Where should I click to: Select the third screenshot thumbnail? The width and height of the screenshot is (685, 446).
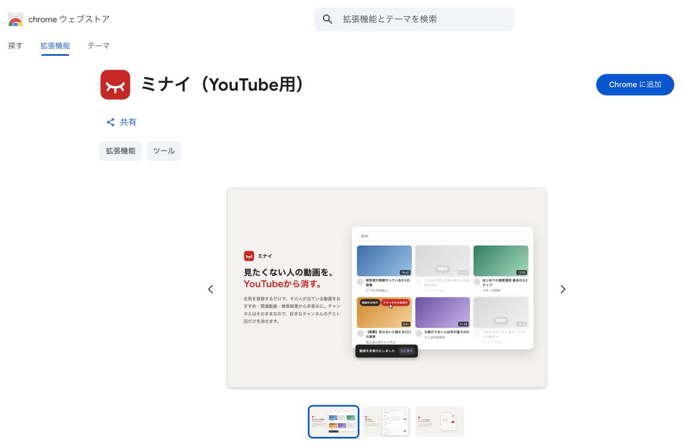click(440, 421)
